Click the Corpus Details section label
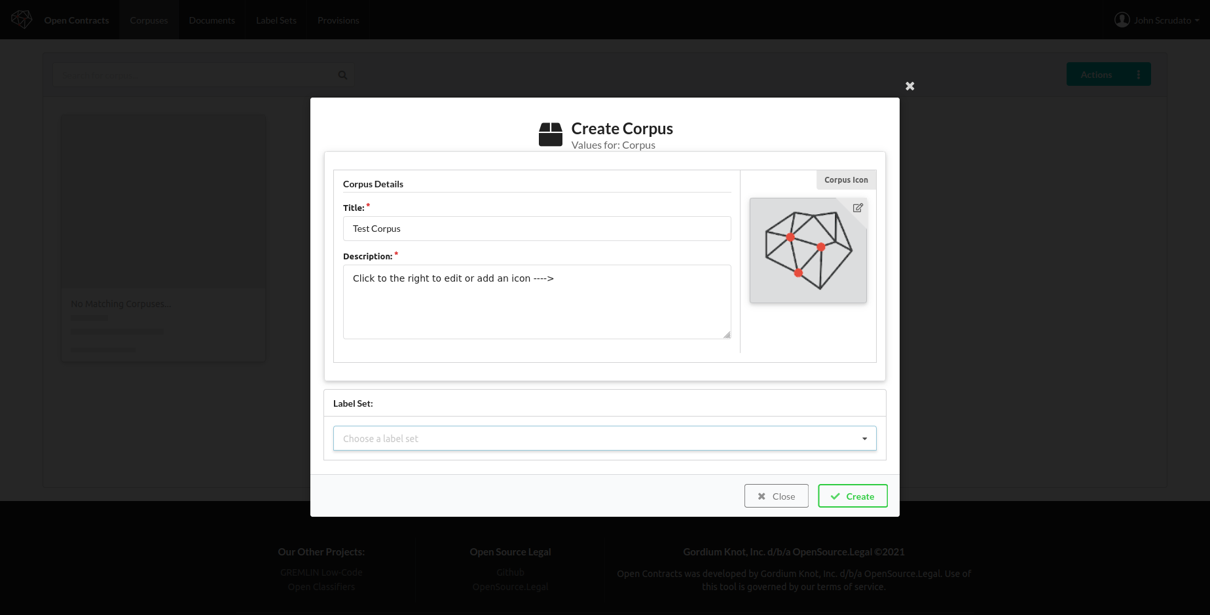The width and height of the screenshot is (1210, 615). pos(373,184)
